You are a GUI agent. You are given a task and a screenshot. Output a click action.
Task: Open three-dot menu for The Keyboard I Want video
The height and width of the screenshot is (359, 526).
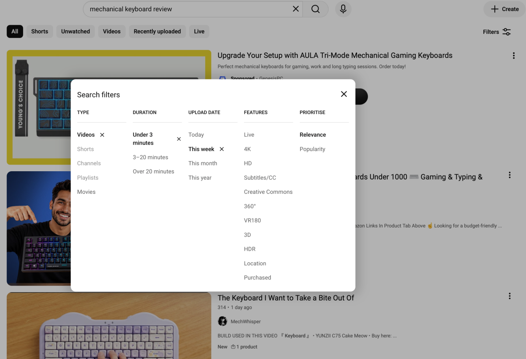point(509,296)
